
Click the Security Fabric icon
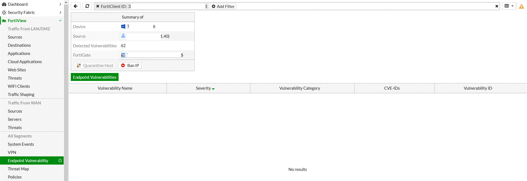[4, 12]
